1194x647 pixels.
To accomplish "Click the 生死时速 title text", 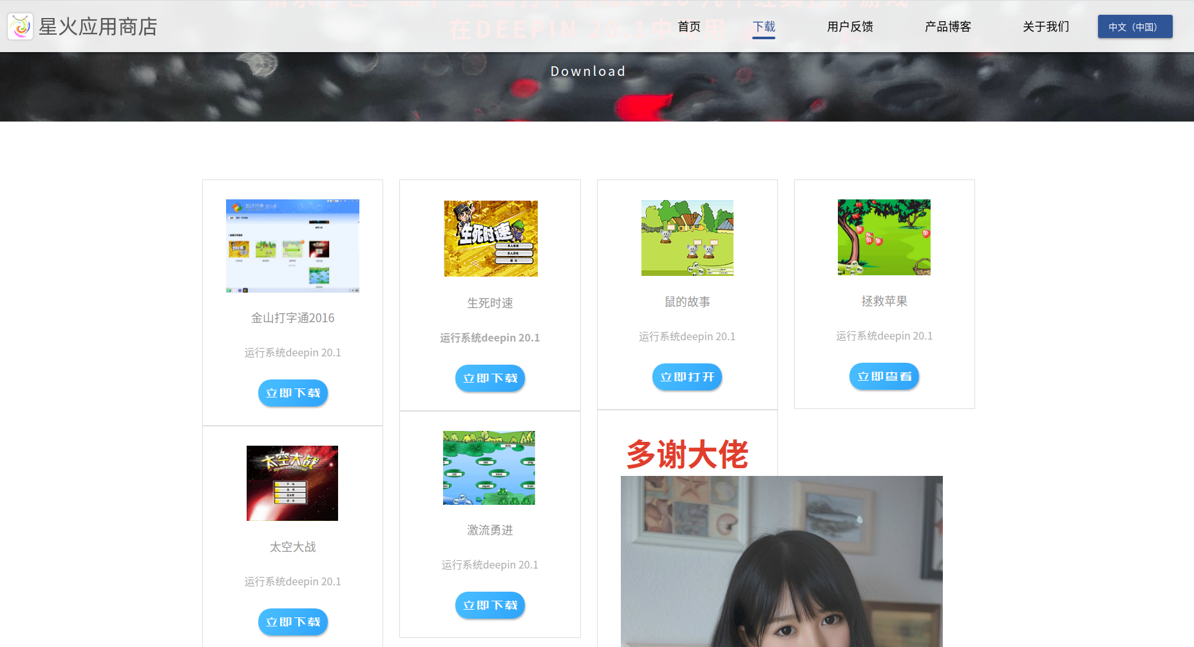I will click(x=490, y=303).
